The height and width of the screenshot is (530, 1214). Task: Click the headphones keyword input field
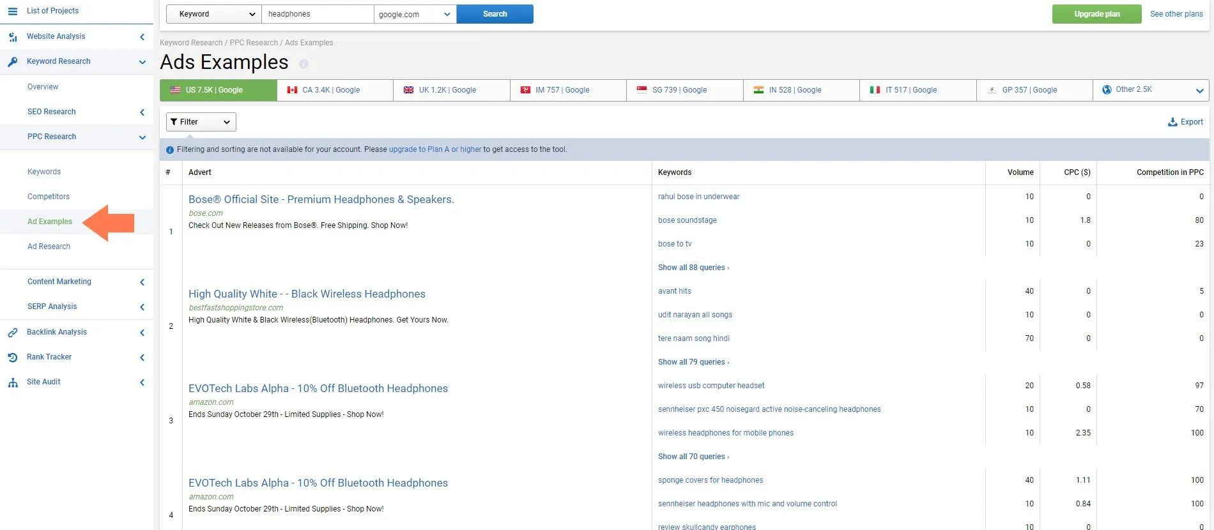(317, 14)
